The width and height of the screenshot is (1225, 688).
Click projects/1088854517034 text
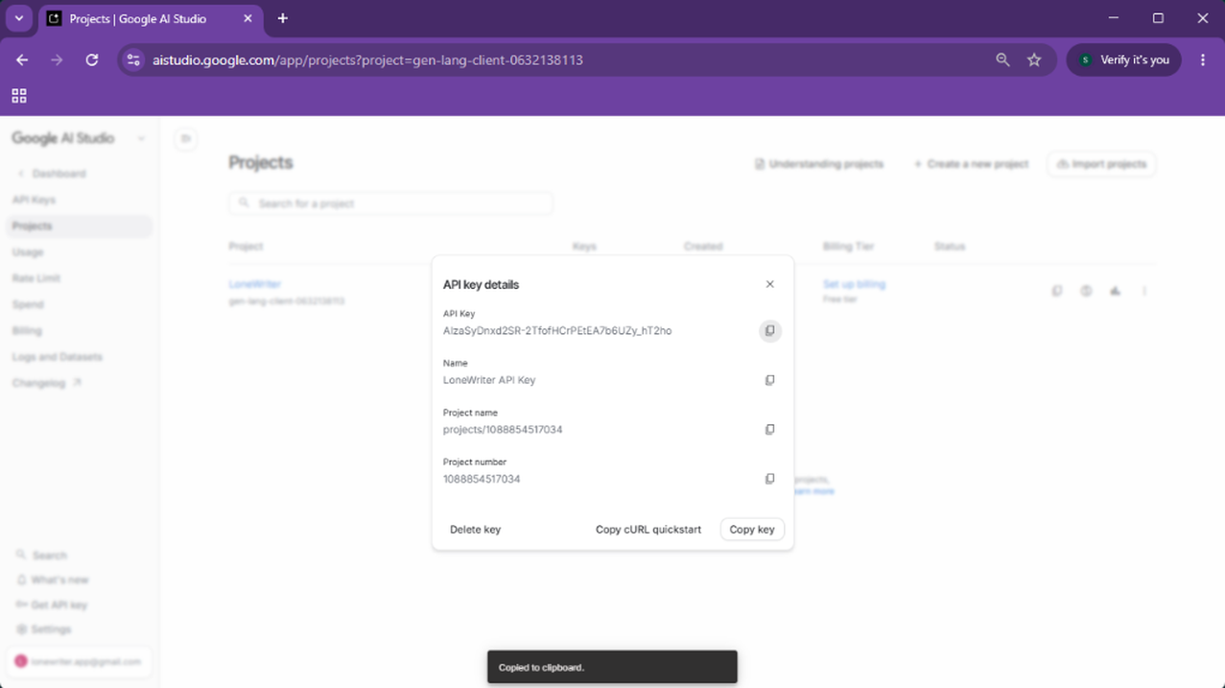tap(503, 430)
